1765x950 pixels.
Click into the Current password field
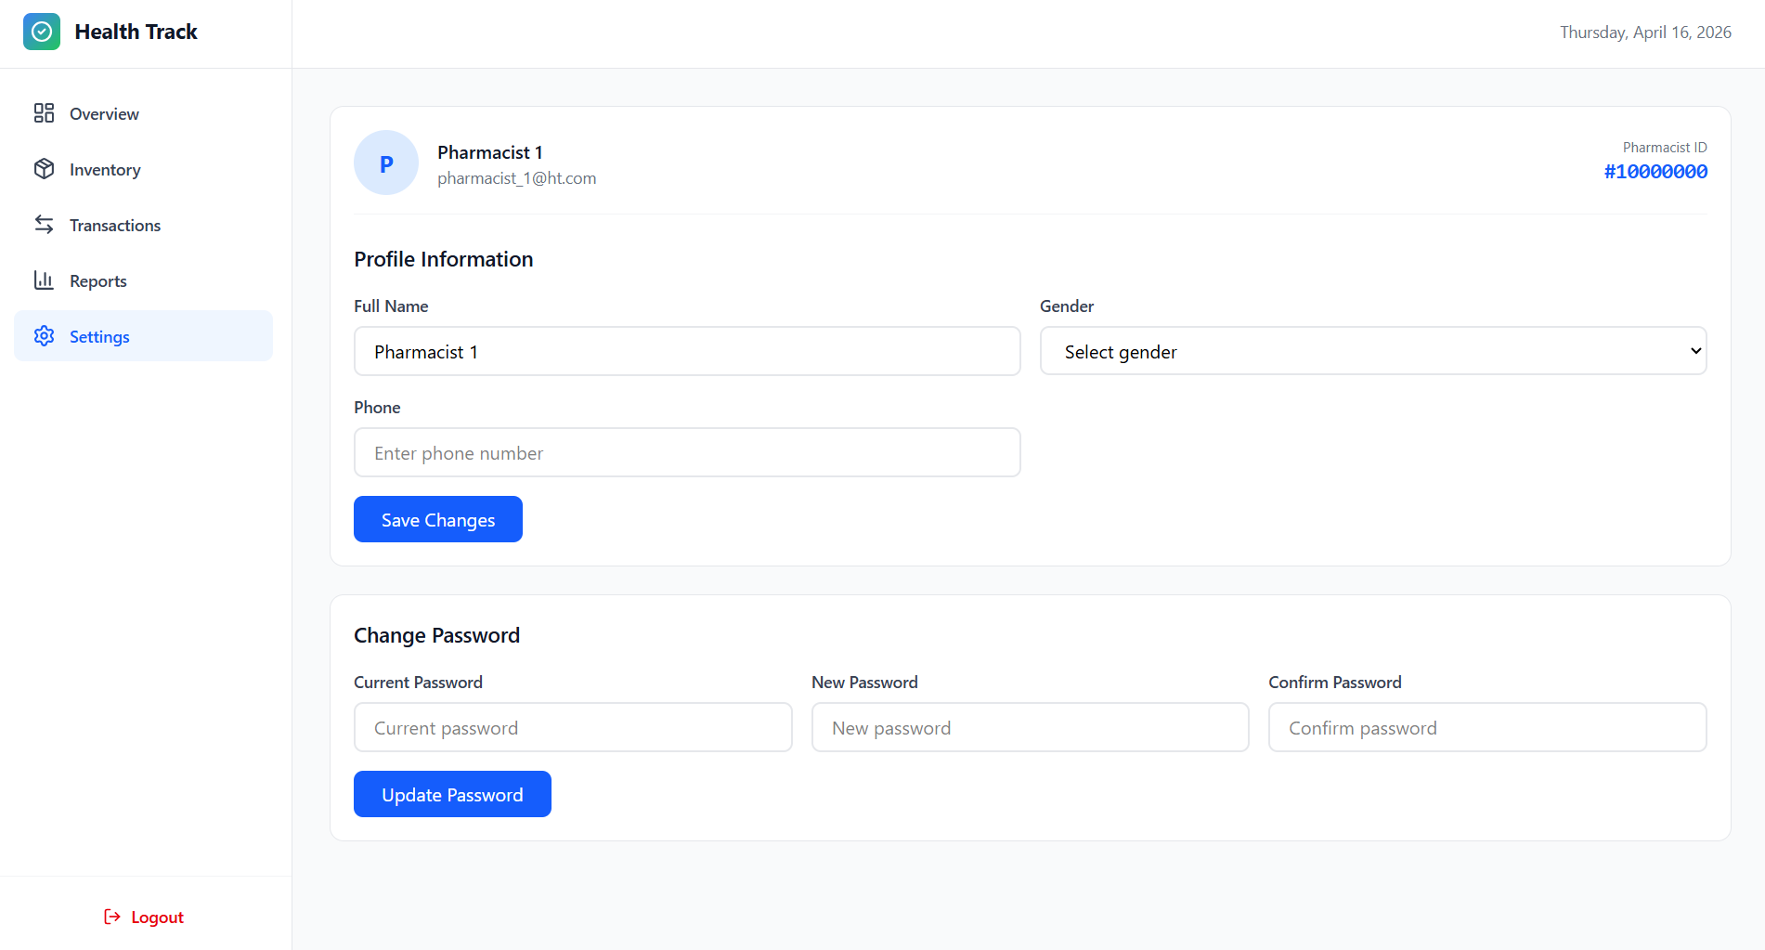(x=573, y=727)
